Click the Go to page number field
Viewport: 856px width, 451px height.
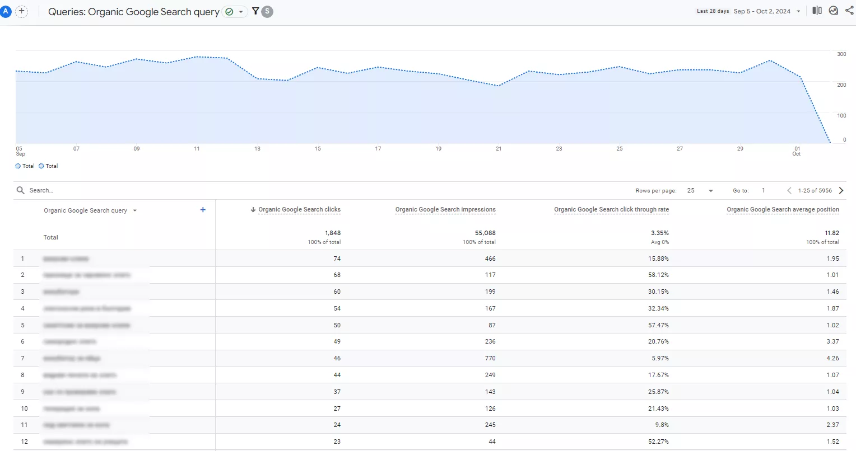764,191
